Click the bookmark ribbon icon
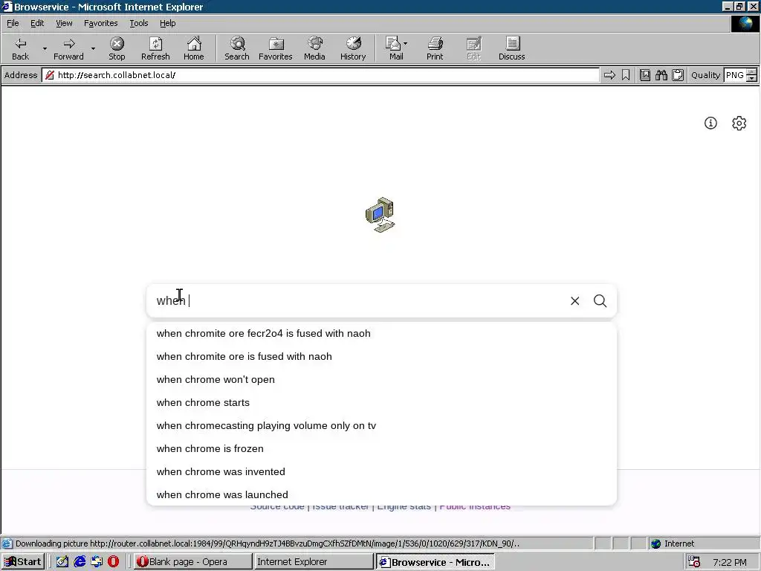 point(626,75)
